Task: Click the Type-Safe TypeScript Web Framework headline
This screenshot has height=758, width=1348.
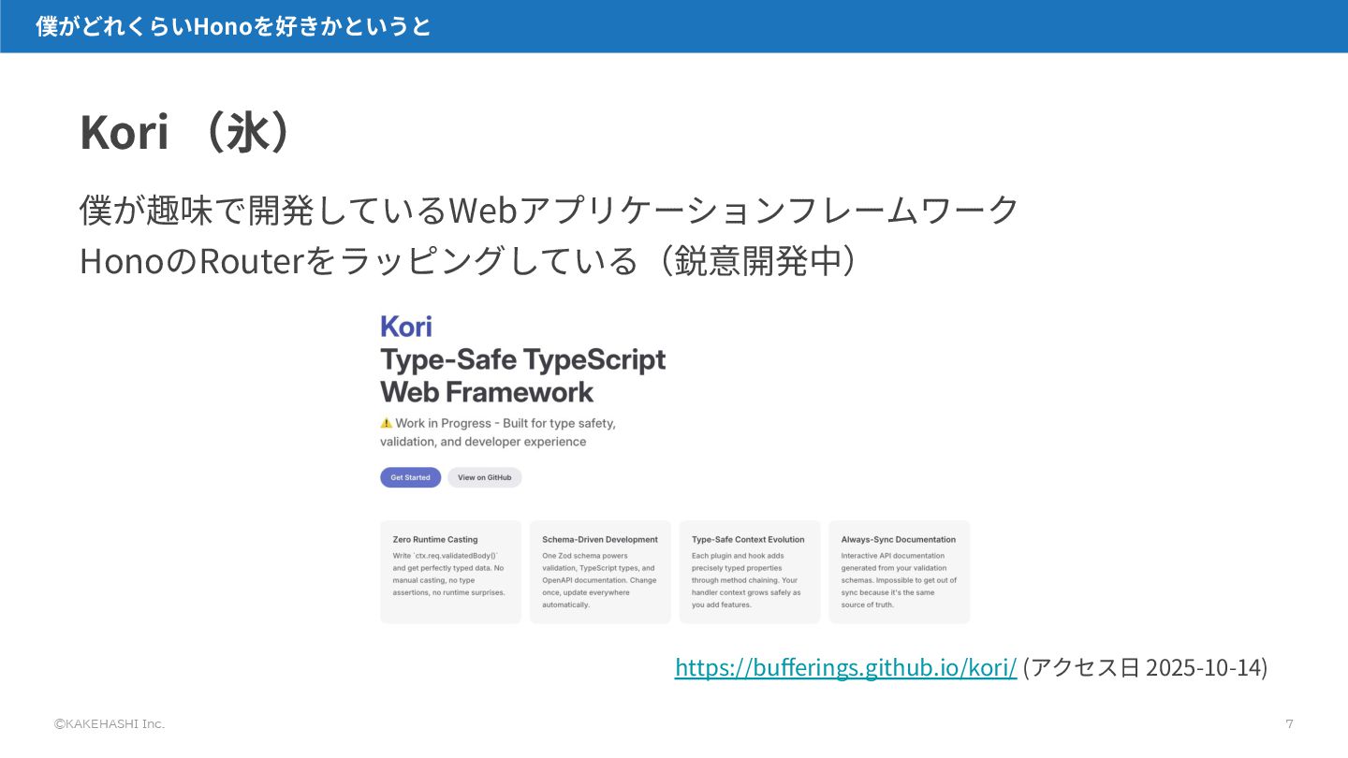Action: (x=522, y=375)
